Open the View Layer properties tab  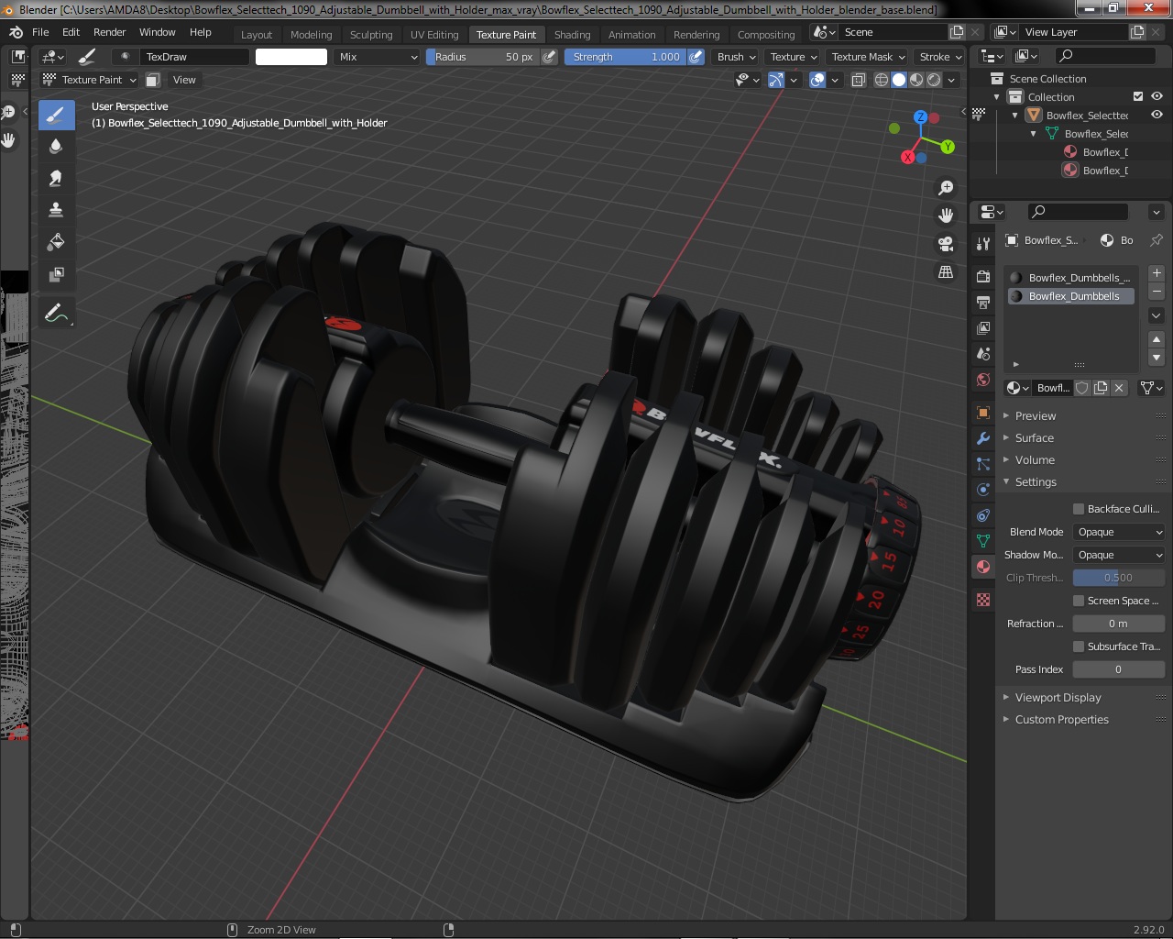pos(983,327)
